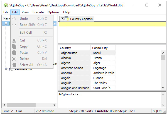Select the American Samoa cell

(74, 68)
